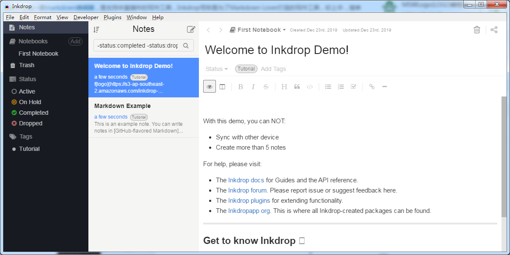
Task: Open Edit menu
Action: point(24,17)
